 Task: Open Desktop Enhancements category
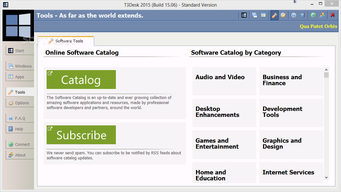(224, 113)
